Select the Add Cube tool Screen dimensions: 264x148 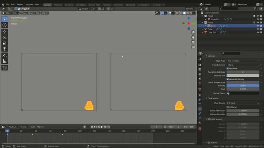pyautogui.click(x=5, y=68)
